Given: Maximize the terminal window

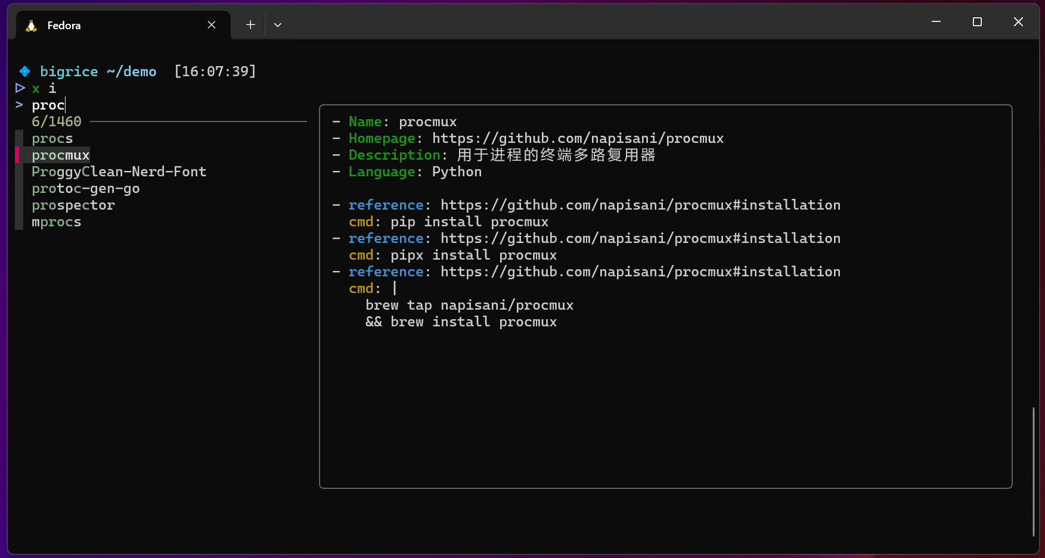Looking at the screenshot, I should click(x=977, y=22).
